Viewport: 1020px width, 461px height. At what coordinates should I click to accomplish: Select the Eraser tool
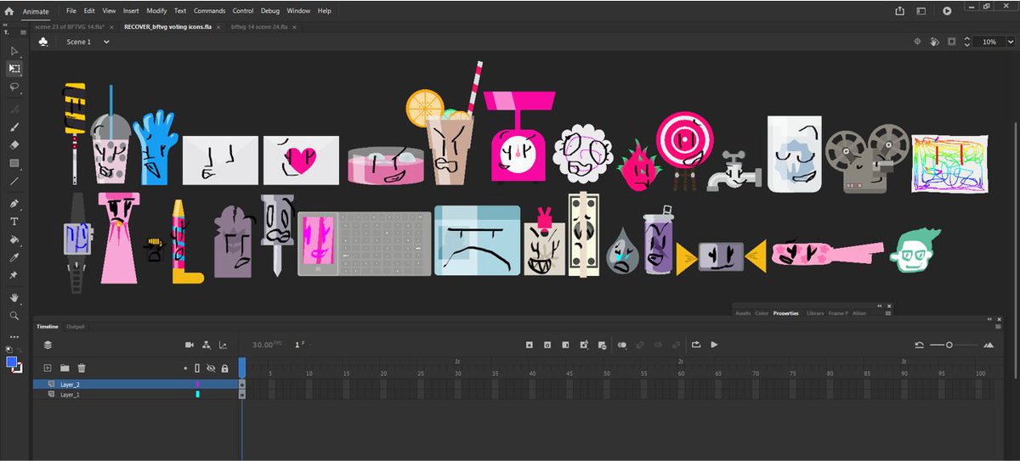point(14,144)
